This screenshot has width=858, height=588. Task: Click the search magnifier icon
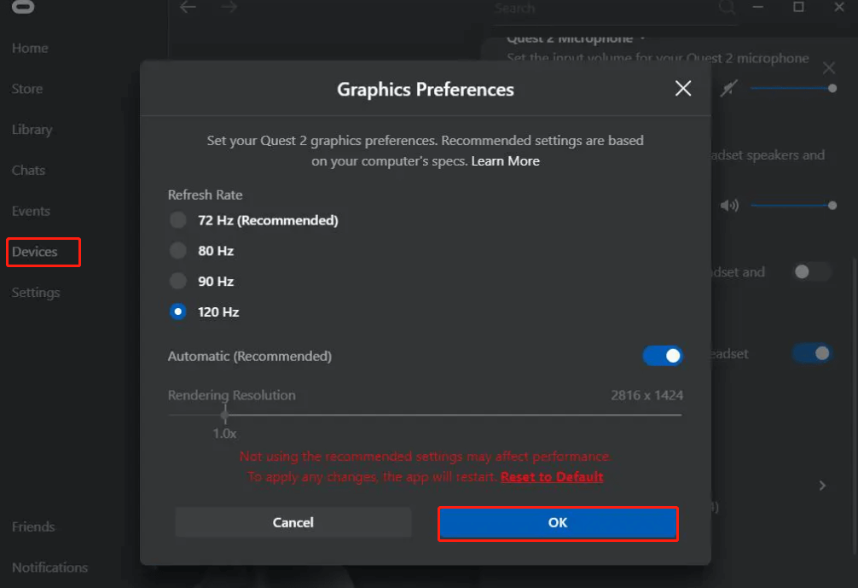pos(726,8)
